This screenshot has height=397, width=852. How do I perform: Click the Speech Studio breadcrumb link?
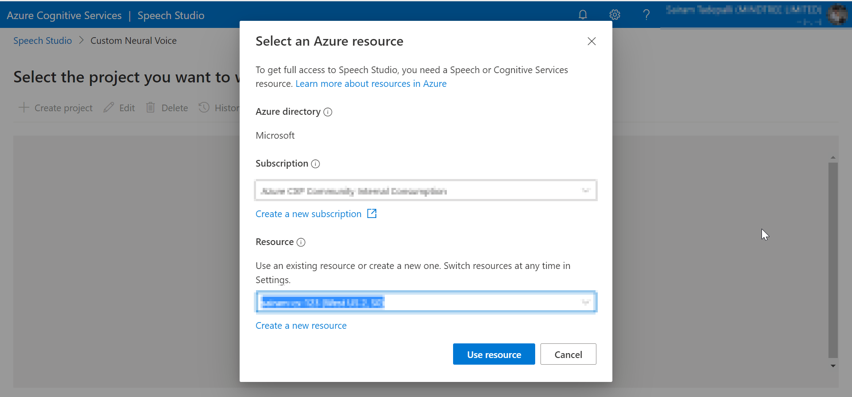(x=43, y=41)
